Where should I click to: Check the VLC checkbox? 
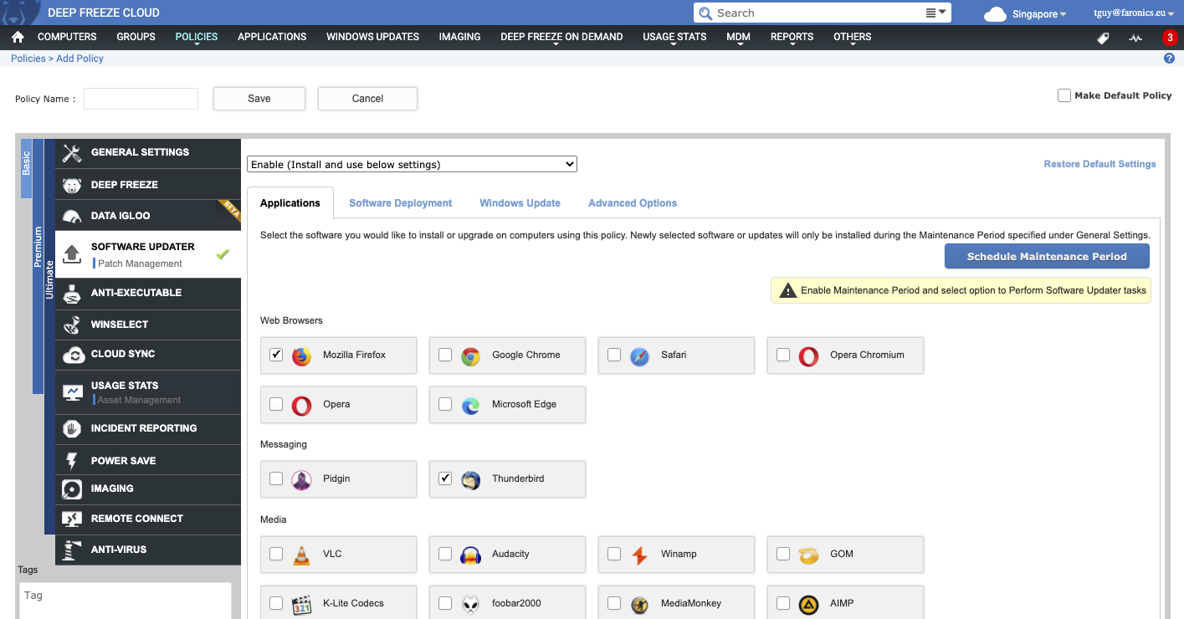click(276, 554)
